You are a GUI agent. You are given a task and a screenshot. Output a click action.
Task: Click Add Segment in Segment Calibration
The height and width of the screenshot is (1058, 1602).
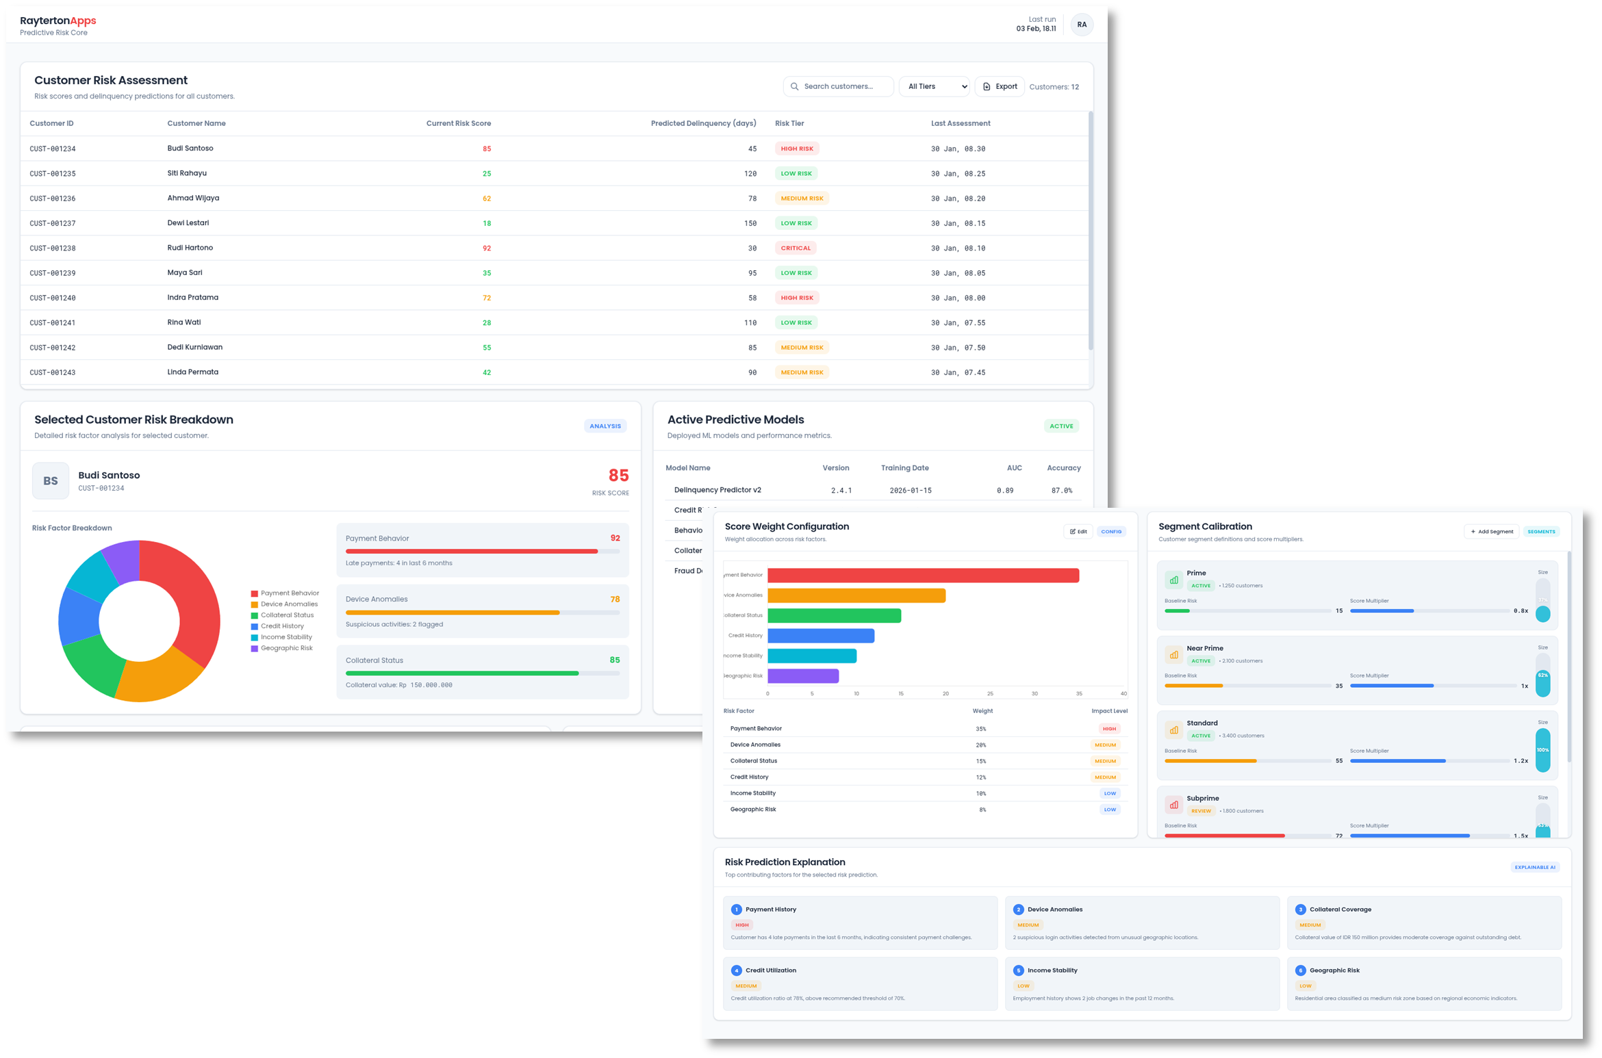point(1492,531)
